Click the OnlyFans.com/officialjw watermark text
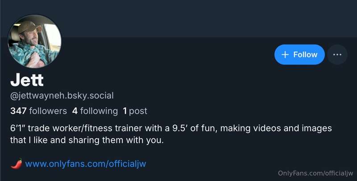The width and height of the screenshot is (357, 181). 315,173
